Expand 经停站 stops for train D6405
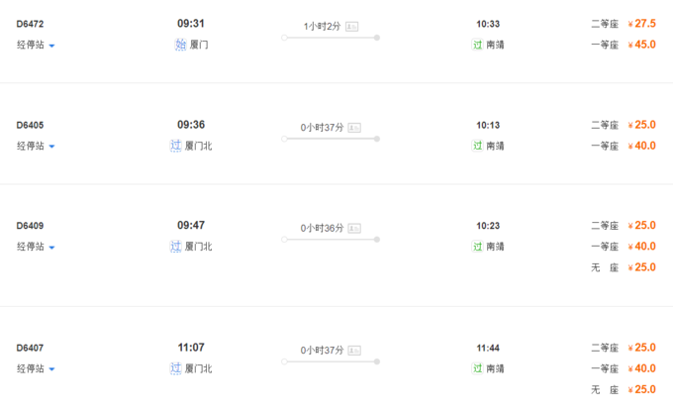Screen dimensions: 673x411 [36, 146]
